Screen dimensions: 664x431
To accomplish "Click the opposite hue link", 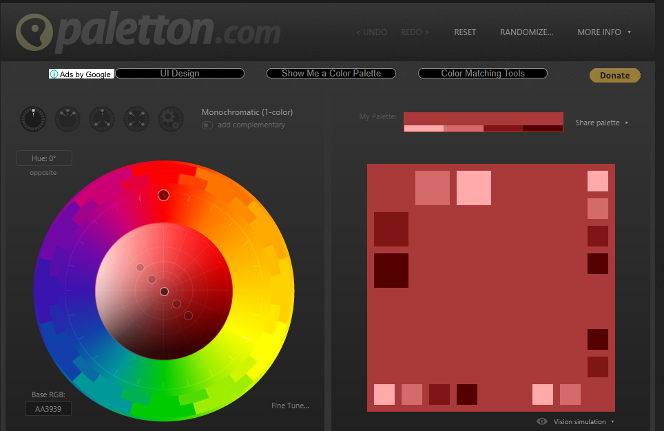I will click(x=43, y=173).
